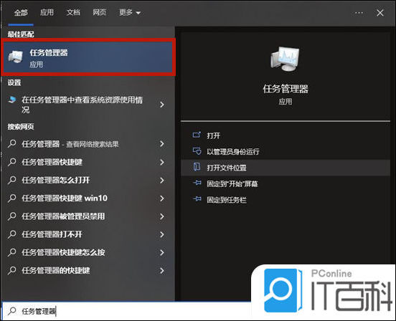
Task: Click pin icon for 固定到任务栏
Action: (x=197, y=199)
